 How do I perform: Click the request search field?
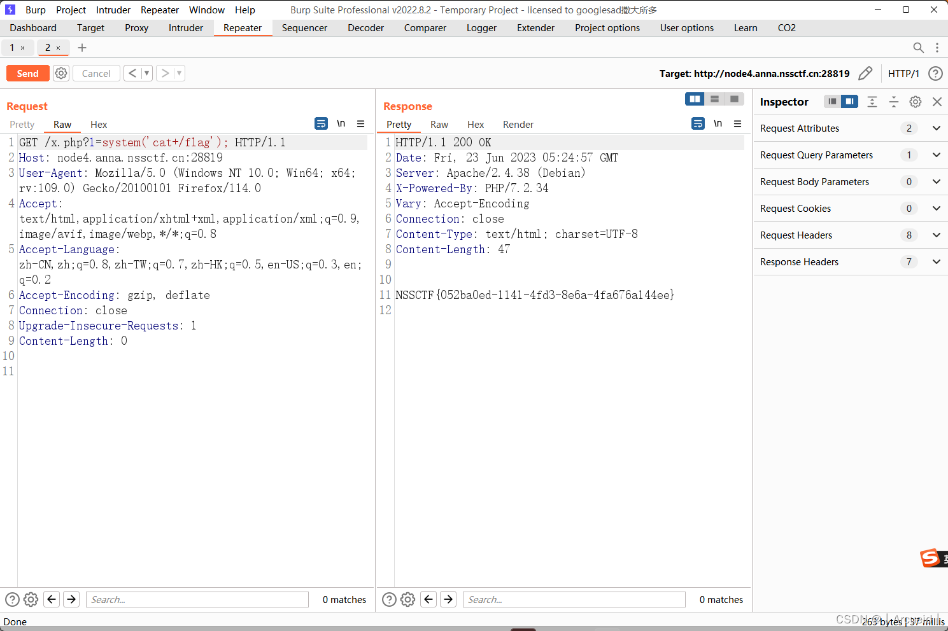click(197, 599)
